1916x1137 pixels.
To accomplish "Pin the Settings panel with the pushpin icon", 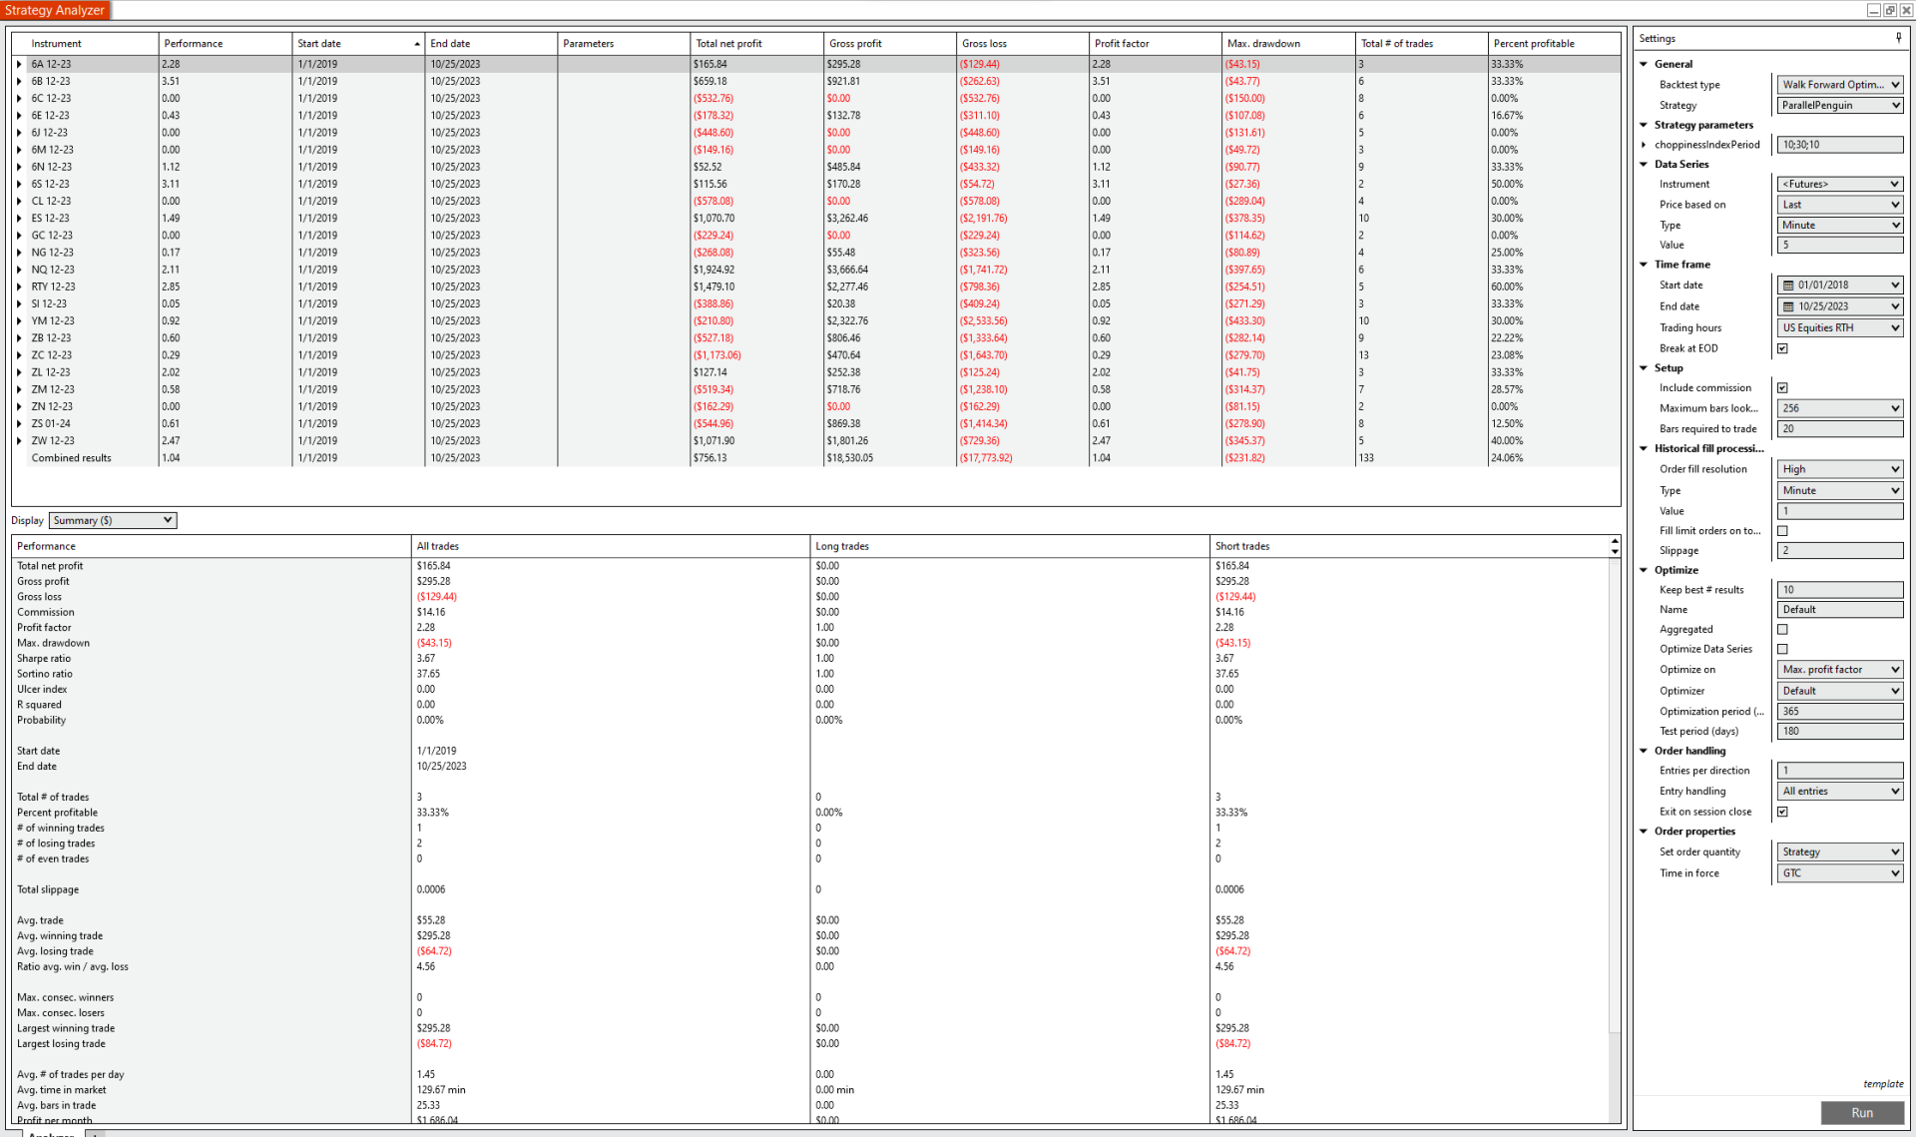I will (x=1898, y=38).
